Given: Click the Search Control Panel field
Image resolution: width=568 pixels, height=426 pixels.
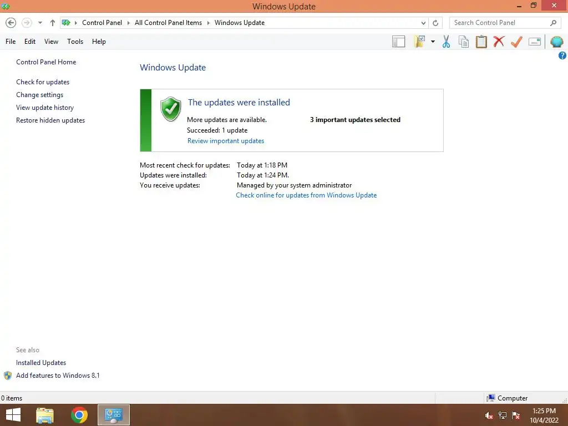Looking at the screenshot, I should click(x=506, y=23).
